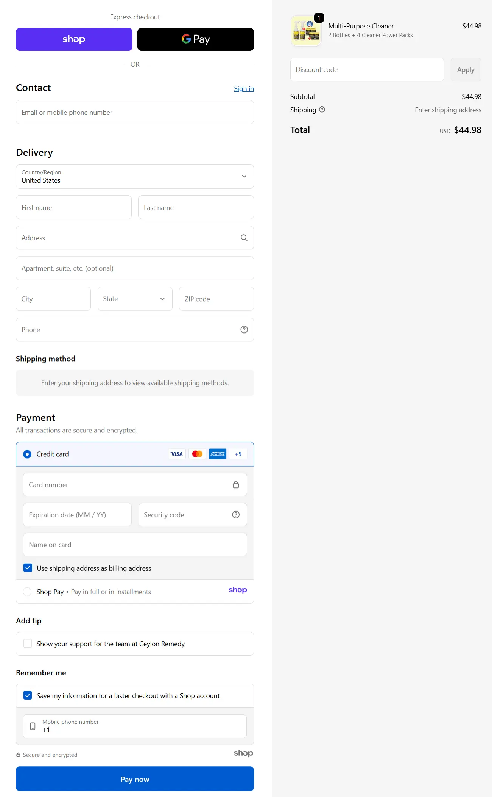Enable tip for Ceylon Remedy team
This screenshot has height=797, width=492.
click(x=28, y=644)
